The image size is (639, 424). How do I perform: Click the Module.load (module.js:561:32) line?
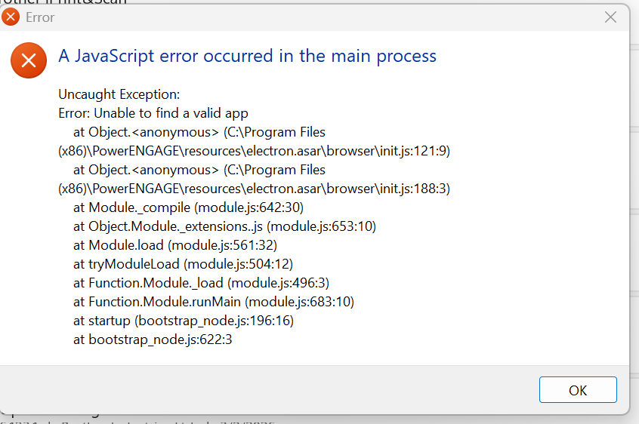(x=175, y=245)
